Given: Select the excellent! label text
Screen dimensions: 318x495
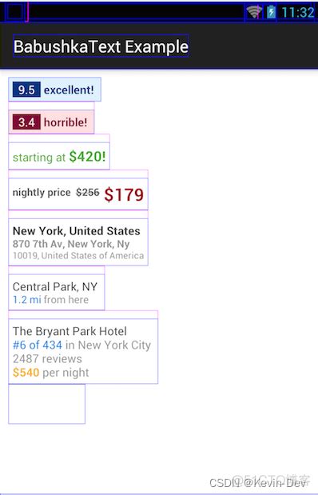Looking at the screenshot, I should coord(69,90).
